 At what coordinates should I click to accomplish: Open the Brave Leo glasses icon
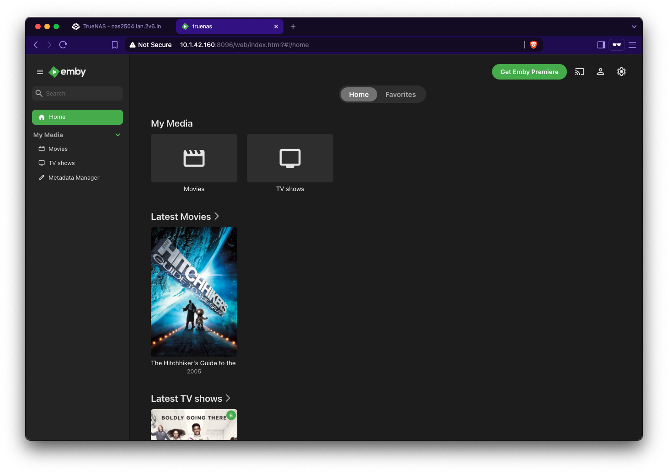[x=617, y=45]
